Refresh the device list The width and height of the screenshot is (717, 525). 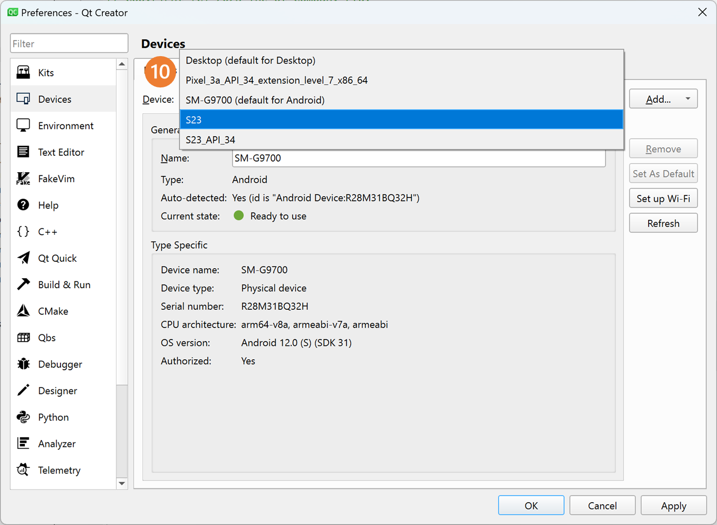coord(663,223)
